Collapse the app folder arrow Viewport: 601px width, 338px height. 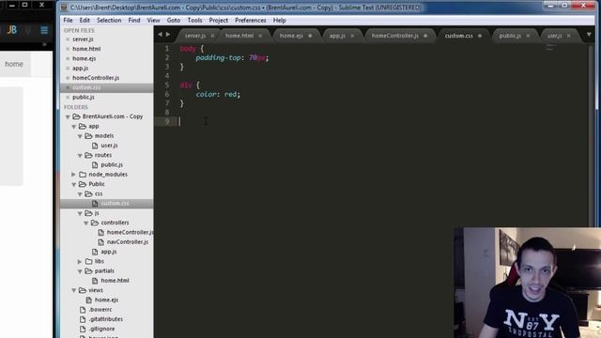[74, 126]
